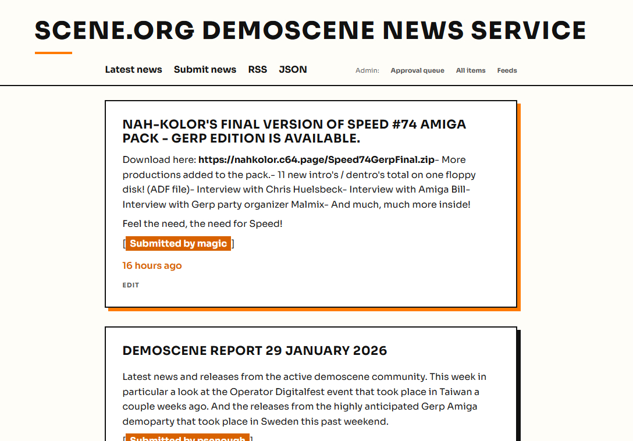
Task: Open the Demoscene Report 29 January 2026 headline
Action: coord(254,351)
